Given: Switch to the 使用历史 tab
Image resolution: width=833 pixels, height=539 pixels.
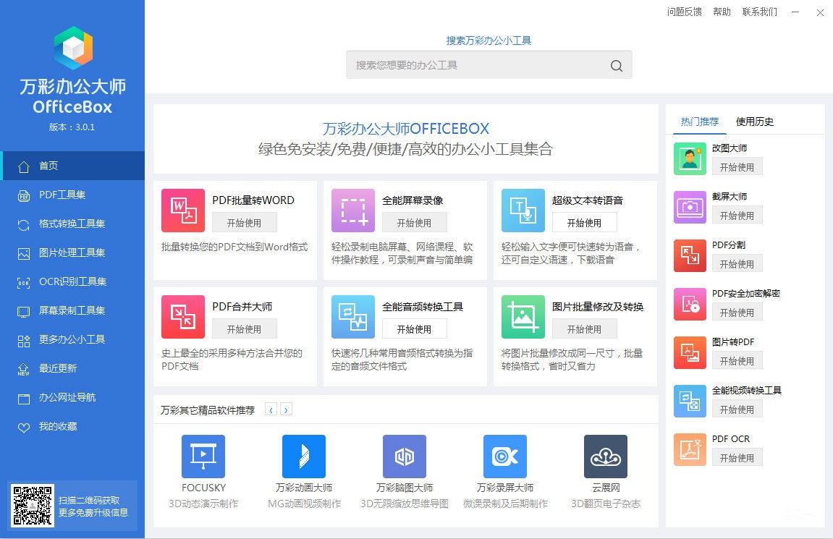Looking at the screenshot, I should [x=755, y=122].
